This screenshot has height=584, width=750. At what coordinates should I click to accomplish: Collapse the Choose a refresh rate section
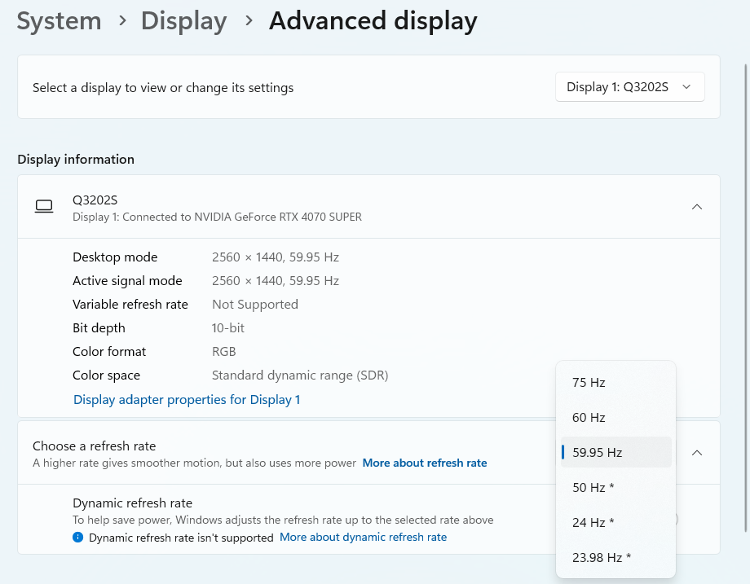click(697, 453)
